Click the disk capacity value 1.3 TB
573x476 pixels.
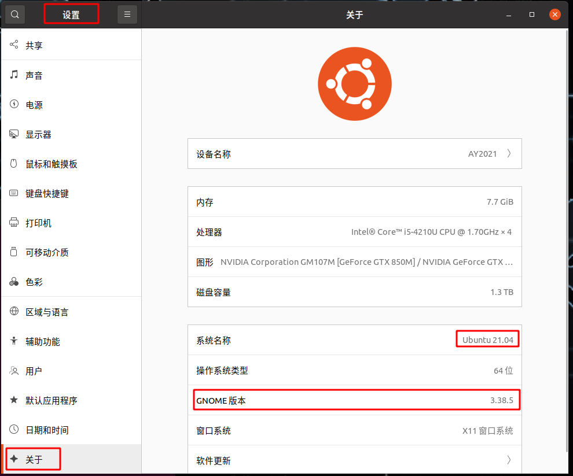pos(502,292)
